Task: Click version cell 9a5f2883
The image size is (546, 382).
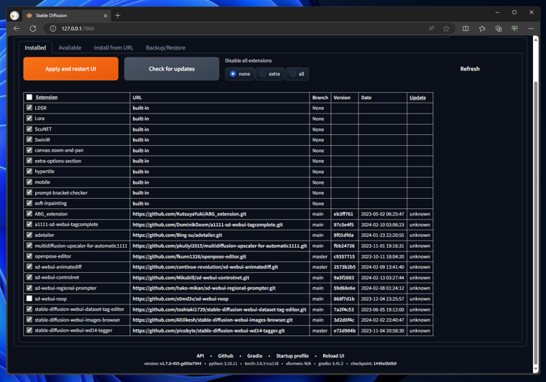Action: pyautogui.click(x=343, y=278)
